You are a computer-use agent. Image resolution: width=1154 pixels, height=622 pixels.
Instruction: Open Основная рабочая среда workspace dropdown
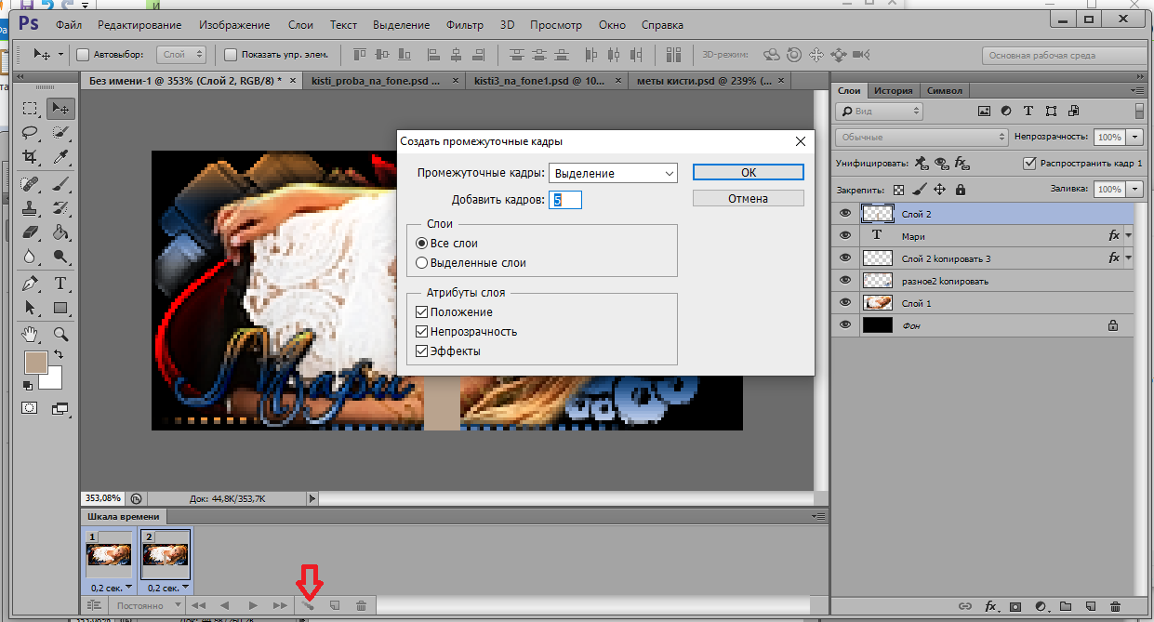click(x=1065, y=55)
